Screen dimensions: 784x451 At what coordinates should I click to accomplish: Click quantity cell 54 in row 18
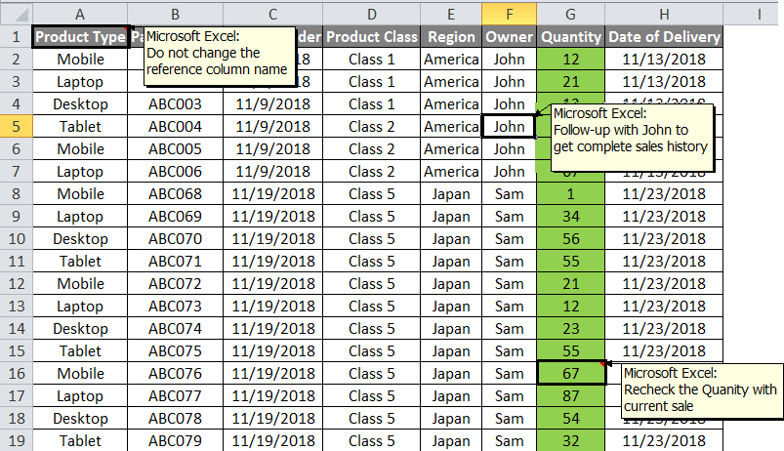[x=570, y=419]
